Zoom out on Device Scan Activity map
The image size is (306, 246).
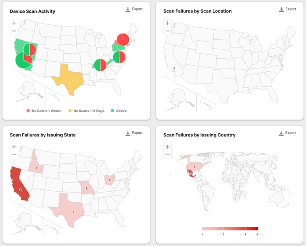pyautogui.click(x=14, y=31)
